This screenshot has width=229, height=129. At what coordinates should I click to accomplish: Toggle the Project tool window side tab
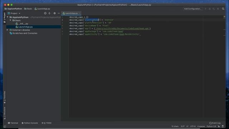pos(5,18)
